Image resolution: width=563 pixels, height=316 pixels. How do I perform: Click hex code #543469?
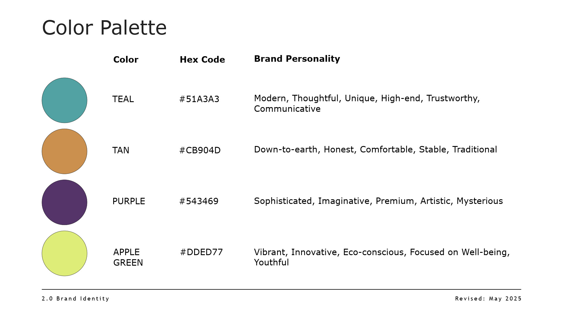pyautogui.click(x=199, y=201)
